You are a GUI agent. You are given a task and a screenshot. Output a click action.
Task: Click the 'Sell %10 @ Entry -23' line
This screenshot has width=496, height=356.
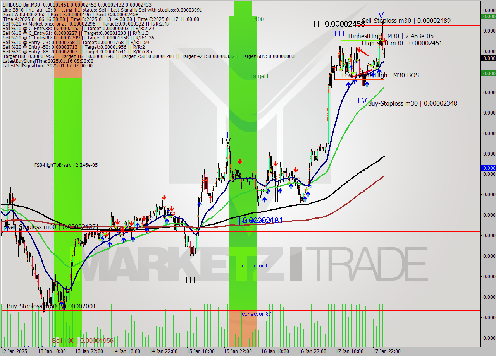[76, 42]
